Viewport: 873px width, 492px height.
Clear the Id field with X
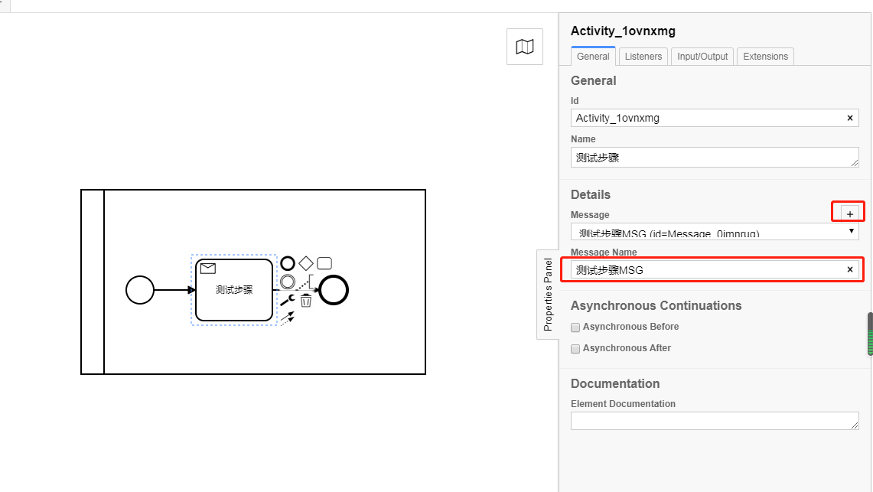click(849, 118)
